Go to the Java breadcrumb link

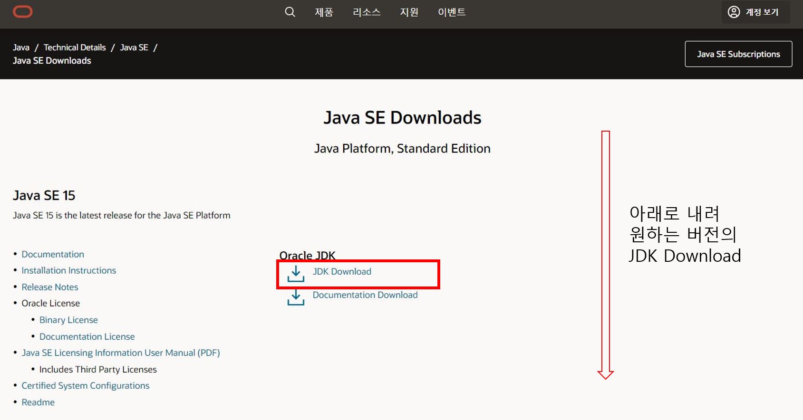pyautogui.click(x=21, y=48)
